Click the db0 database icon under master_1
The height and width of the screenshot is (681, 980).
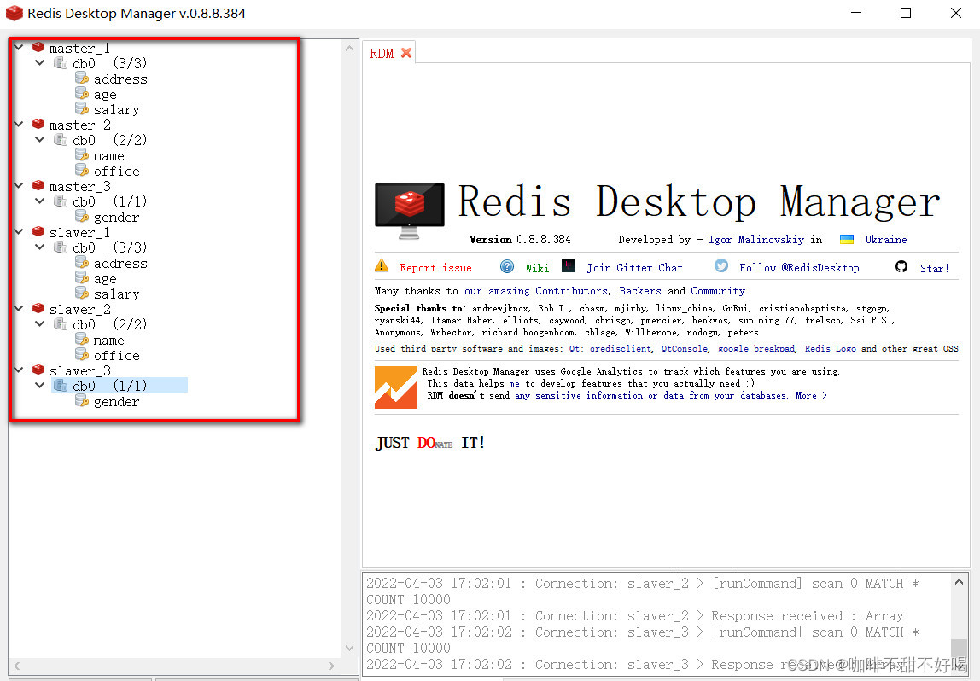pyautogui.click(x=61, y=62)
